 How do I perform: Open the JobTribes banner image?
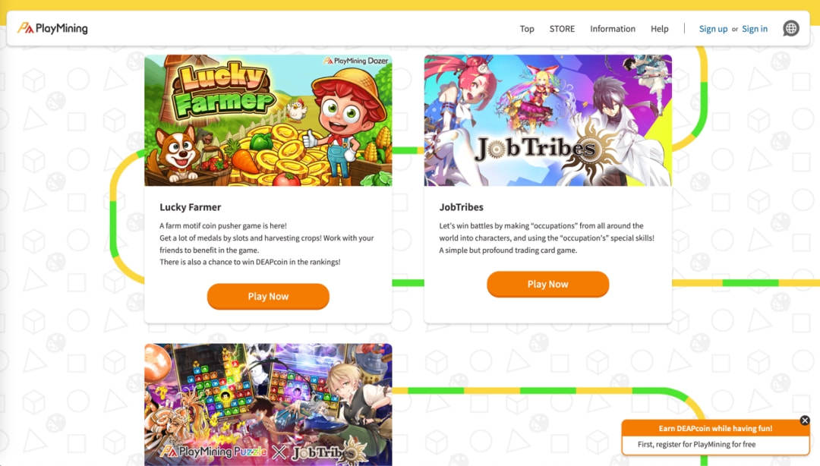click(547, 120)
